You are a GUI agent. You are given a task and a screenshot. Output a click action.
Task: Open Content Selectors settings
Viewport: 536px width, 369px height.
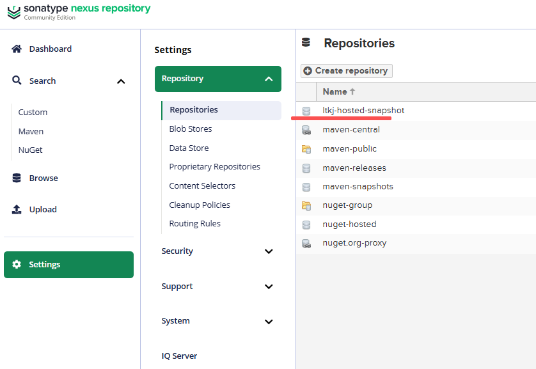202,185
